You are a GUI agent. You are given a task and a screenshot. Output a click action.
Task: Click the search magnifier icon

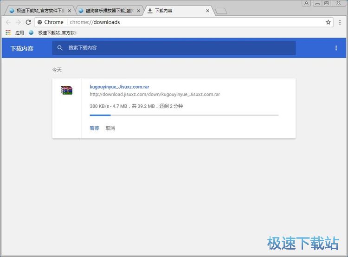60,48
